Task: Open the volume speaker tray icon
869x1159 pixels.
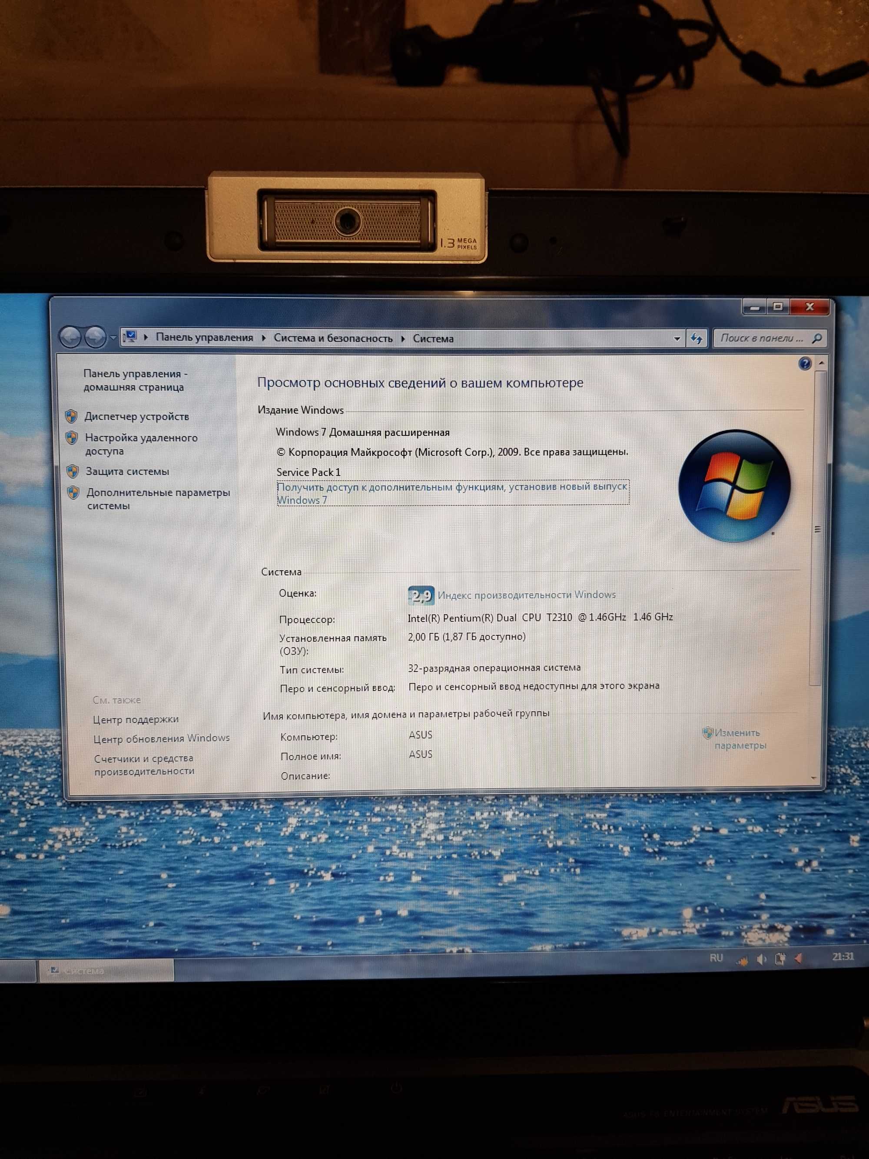Action: [762, 960]
